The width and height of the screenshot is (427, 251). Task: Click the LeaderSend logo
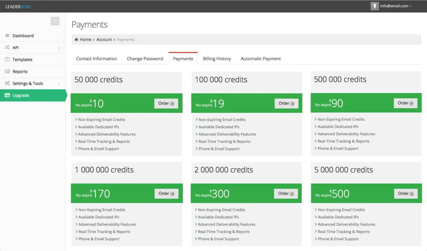pos(18,6)
